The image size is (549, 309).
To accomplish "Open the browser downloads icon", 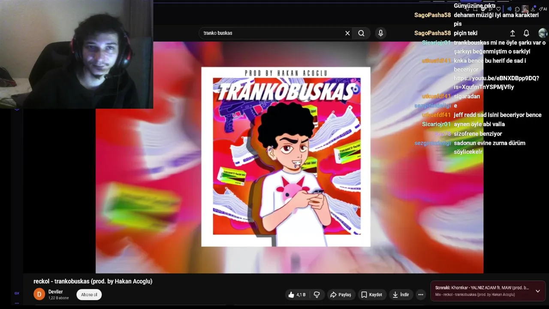I will point(533,9).
